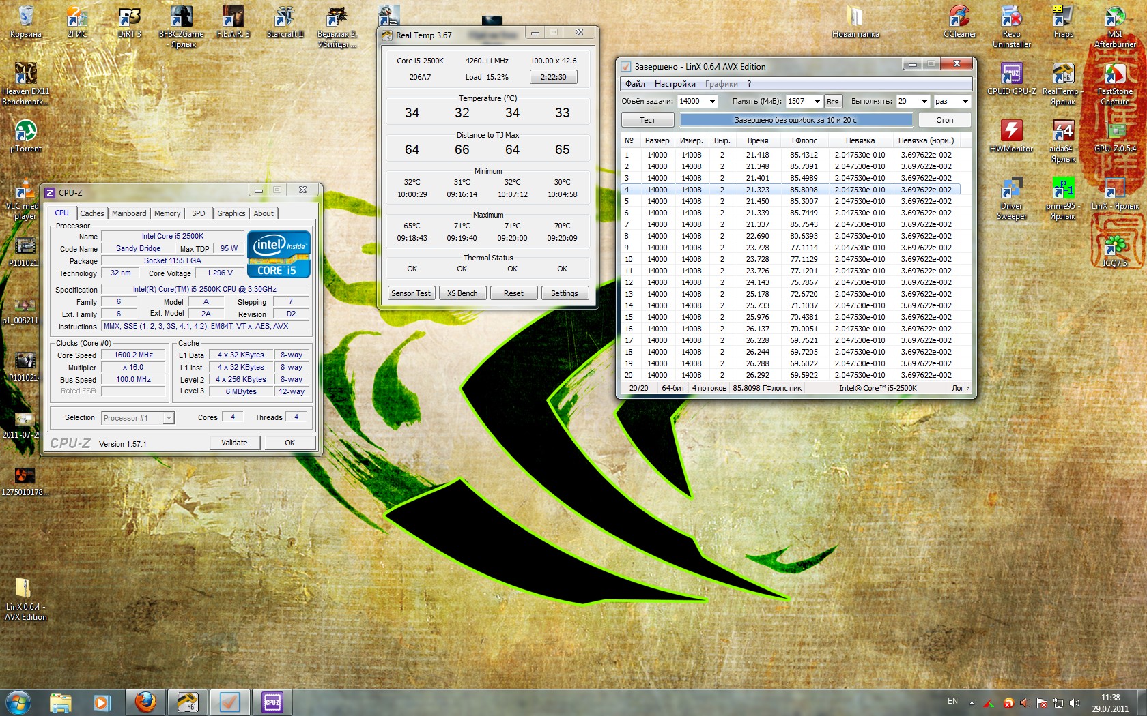
Task: Open Settings in Real Temp
Action: click(564, 293)
